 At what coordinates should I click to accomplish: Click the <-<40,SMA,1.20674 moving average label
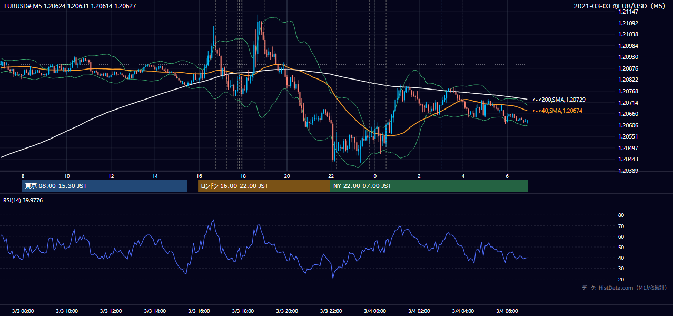(557, 111)
